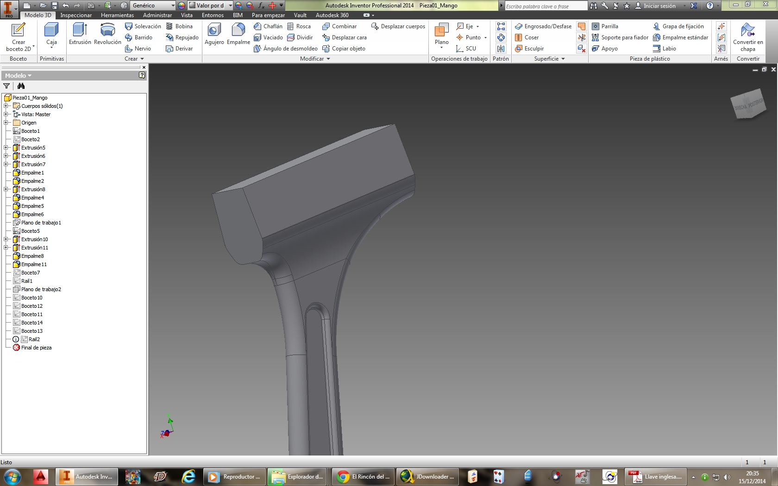The width and height of the screenshot is (778, 486).
Task: Open the binoculars find tool in browser
Action: pyautogui.click(x=21, y=86)
